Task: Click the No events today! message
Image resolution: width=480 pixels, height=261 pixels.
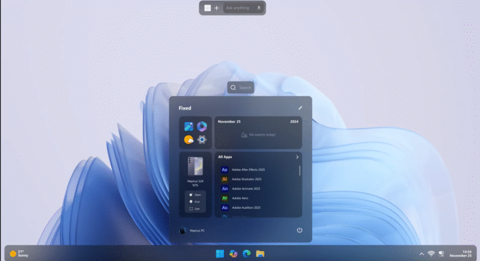Action: [259, 134]
